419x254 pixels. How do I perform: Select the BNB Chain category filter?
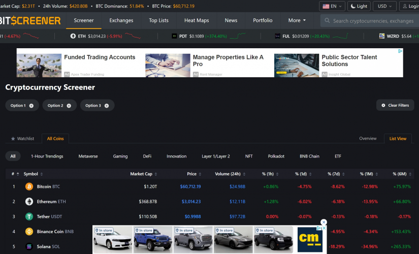pos(309,156)
